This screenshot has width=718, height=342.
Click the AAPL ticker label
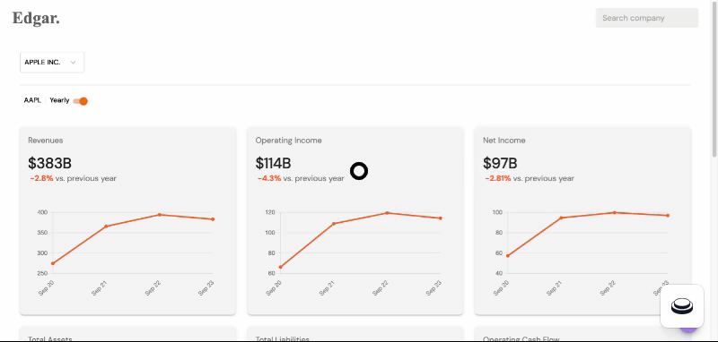[32, 100]
